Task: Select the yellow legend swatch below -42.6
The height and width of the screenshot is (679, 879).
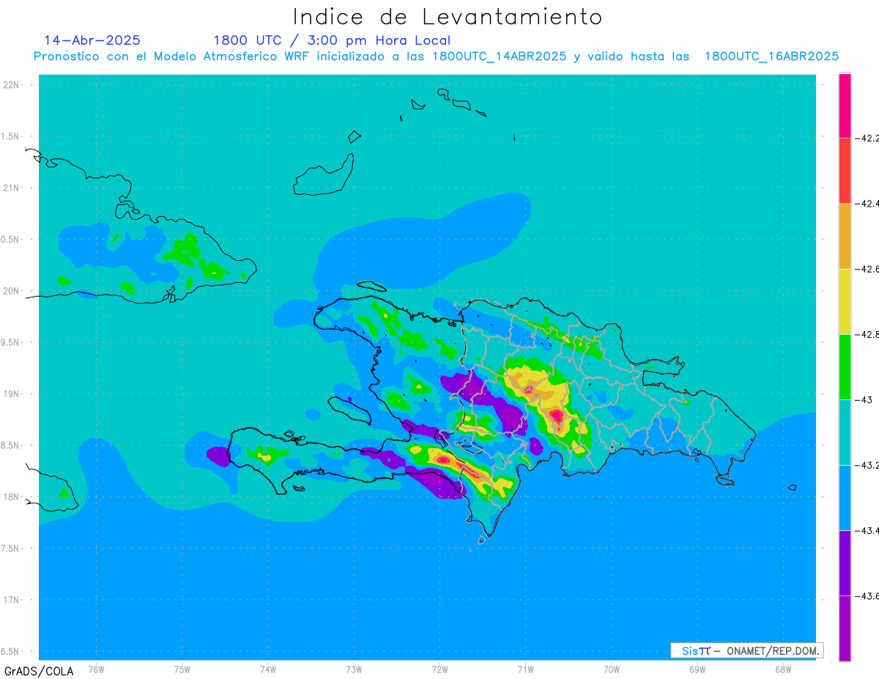Action: pyautogui.click(x=845, y=301)
